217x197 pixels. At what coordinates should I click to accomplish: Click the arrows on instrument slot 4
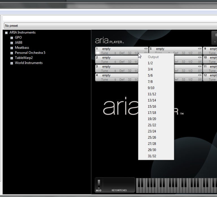(146, 75)
